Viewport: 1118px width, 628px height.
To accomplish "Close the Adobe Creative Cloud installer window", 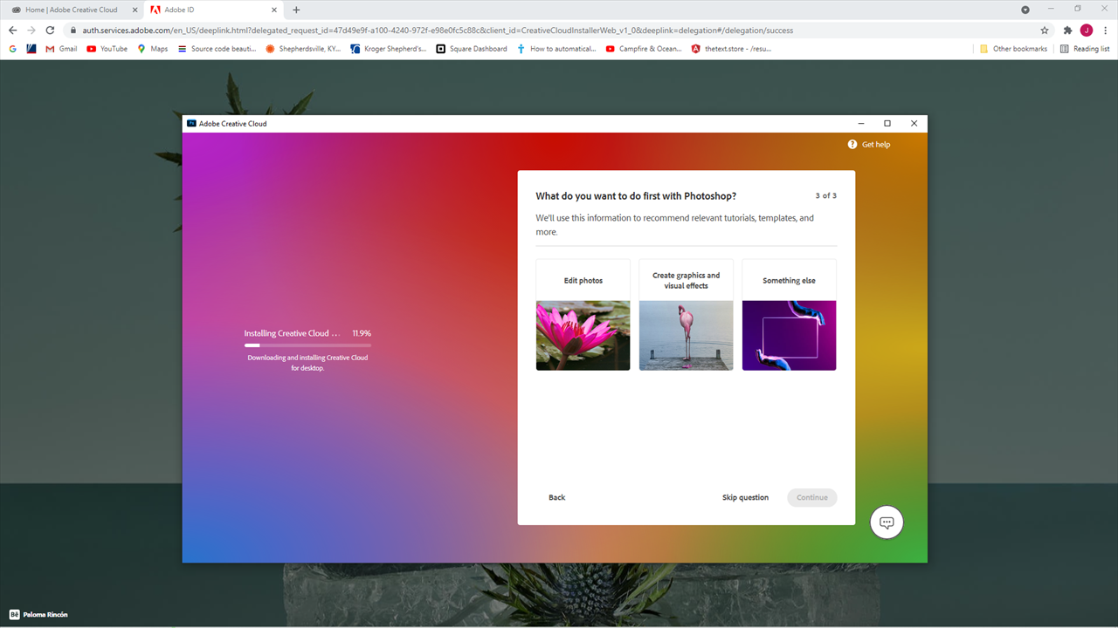I will 914,124.
